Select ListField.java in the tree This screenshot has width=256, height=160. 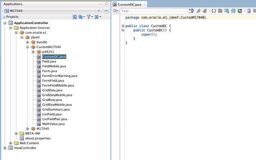52,114
